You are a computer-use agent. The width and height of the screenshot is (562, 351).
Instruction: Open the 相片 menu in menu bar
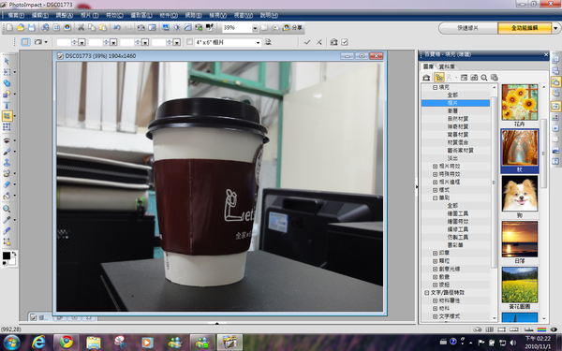click(89, 15)
